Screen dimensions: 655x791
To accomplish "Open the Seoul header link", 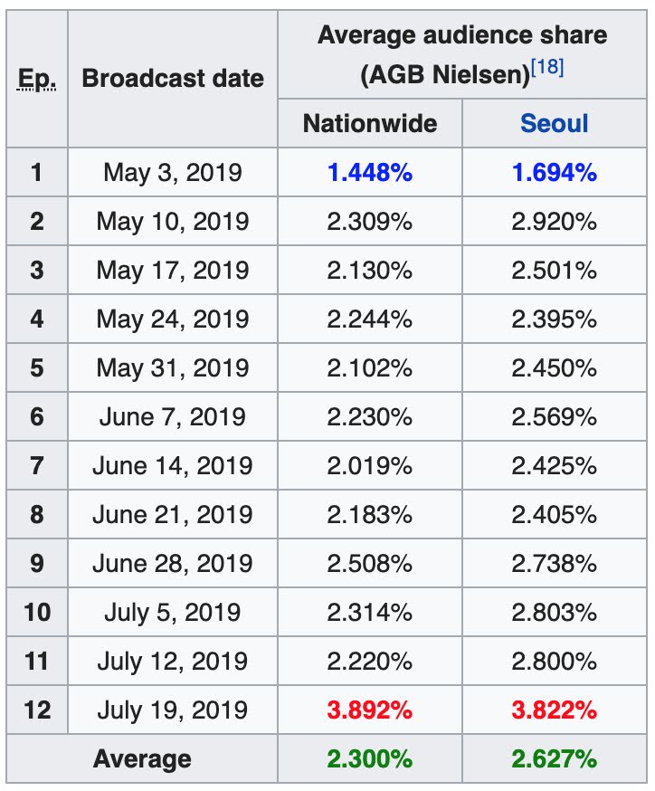I will point(554,123).
